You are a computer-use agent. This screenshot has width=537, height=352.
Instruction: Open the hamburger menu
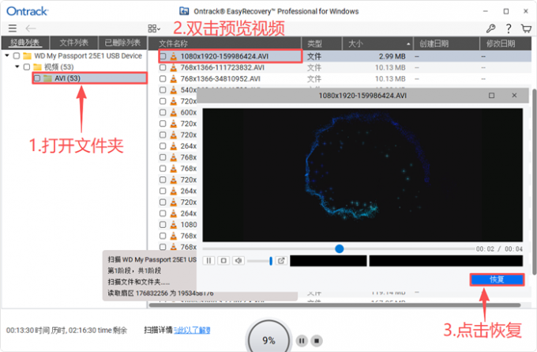pyautogui.click(x=13, y=28)
